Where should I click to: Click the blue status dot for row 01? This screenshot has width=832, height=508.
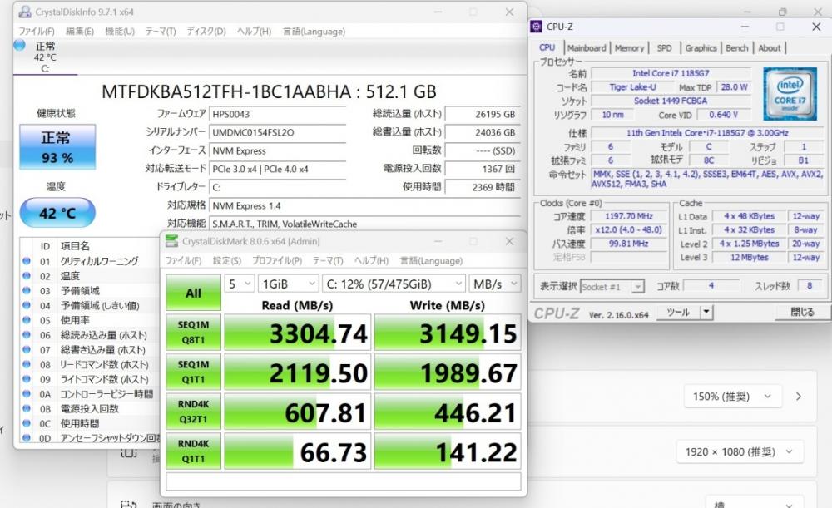[27, 261]
